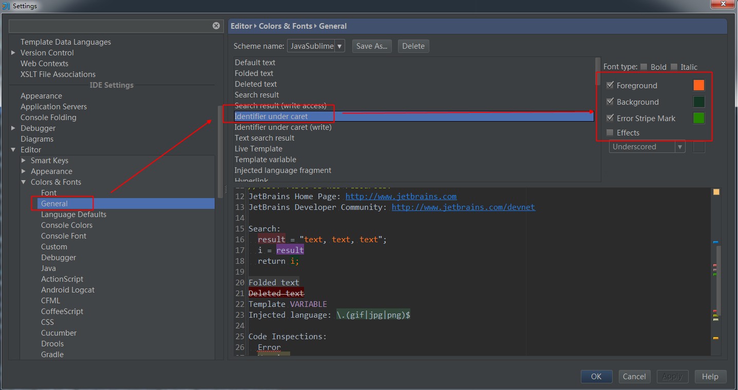Enable the Italic font type checkbox

click(674, 67)
